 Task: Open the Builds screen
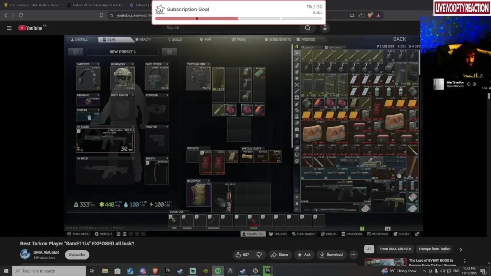(x=329, y=234)
